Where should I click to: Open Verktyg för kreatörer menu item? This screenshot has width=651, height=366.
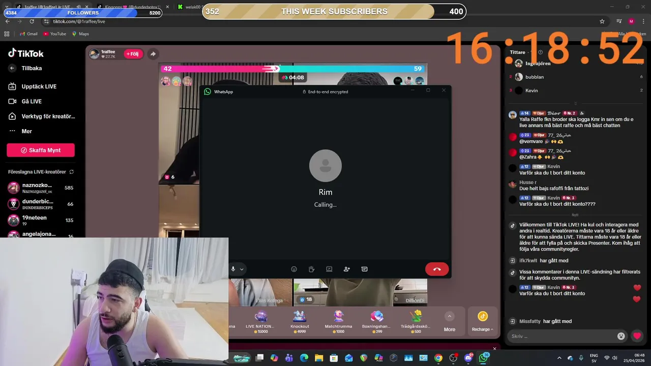point(42,116)
